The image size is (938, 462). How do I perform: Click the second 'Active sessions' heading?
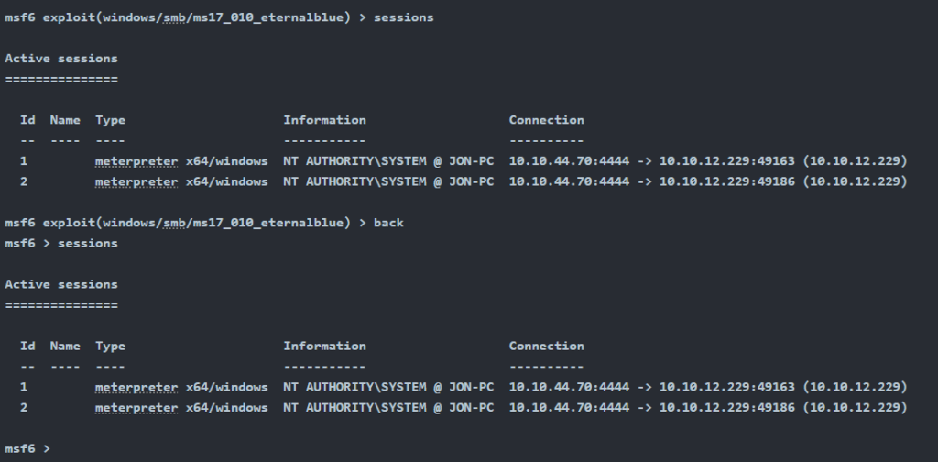(x=61, y=284)
